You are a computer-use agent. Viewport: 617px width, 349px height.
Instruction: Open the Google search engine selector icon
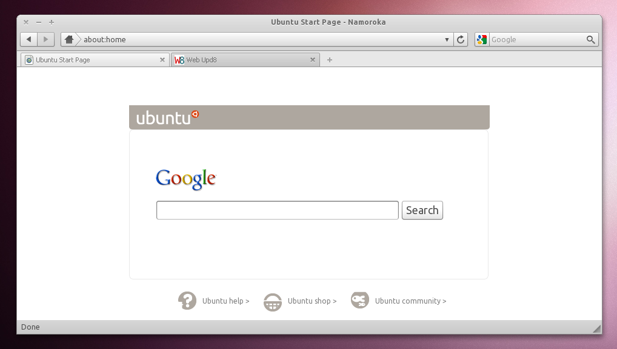click(x=482, y=39)
